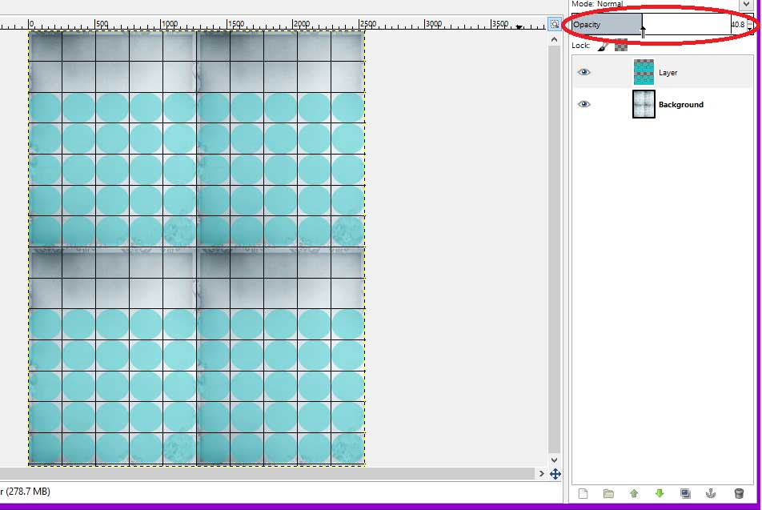The image size is (762, 510).
Task: Open the layer Mode dropdown arrow
Action: 746,4
